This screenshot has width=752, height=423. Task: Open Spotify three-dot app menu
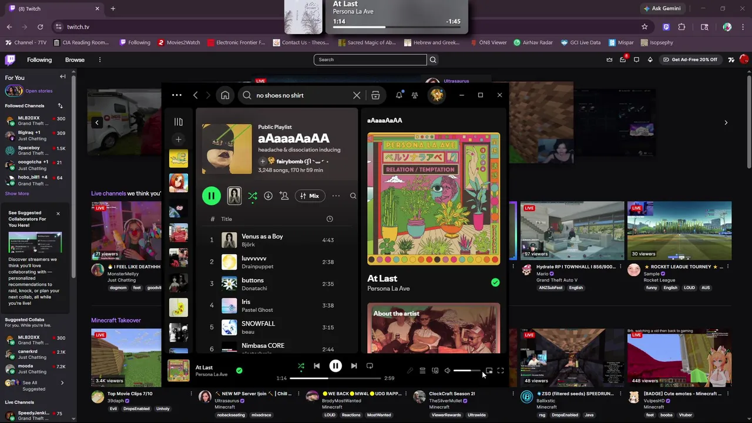[177, 95]
